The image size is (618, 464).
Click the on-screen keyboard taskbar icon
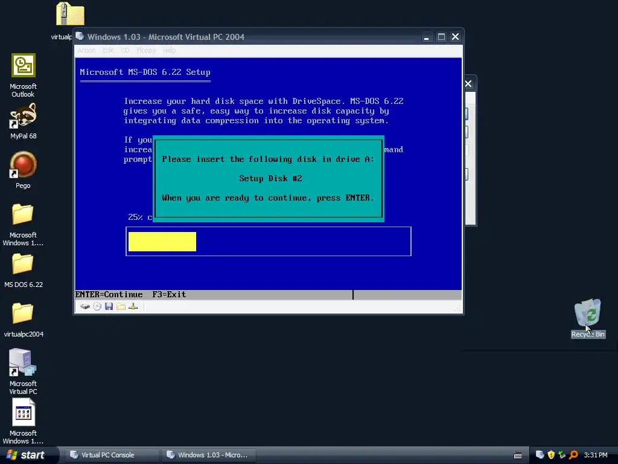tap(518, 456)
